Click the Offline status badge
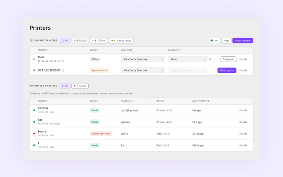Viewport: 283px width, 177px height. coord(95,59)
